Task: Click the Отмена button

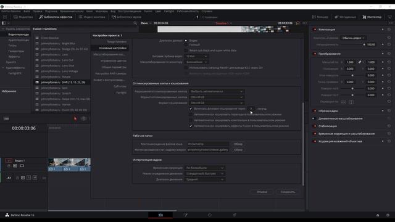Action: [262, 192]
